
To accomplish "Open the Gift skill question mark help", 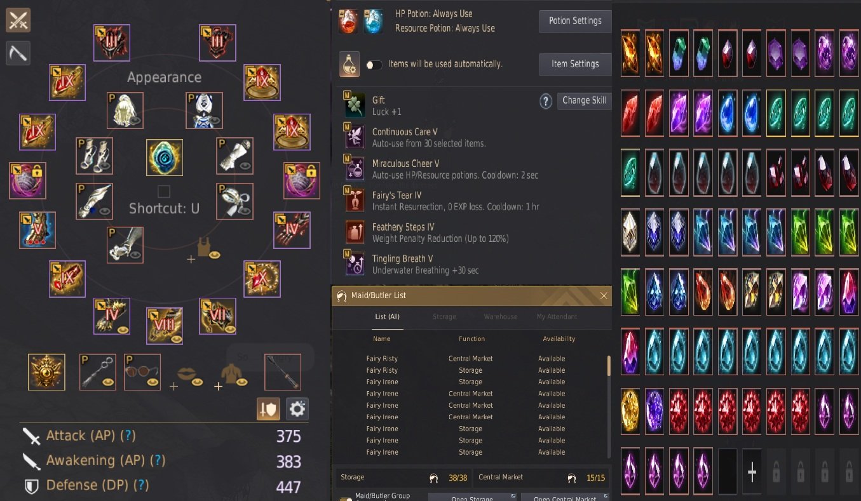I will coord(546,101).
